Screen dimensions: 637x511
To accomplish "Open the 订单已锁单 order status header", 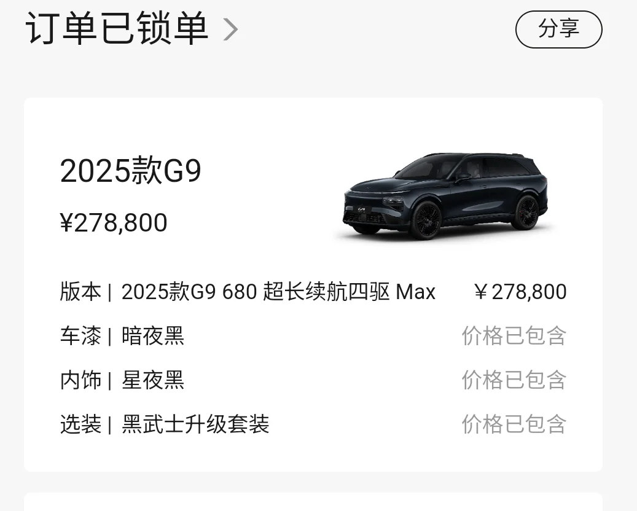I will [131, 28].
